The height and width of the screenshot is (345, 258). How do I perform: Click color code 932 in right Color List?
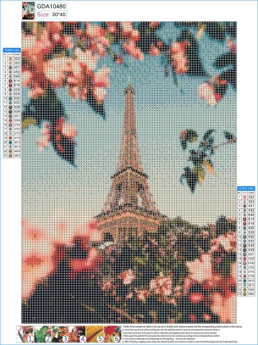pyautogui.click(x=251, y=241)
